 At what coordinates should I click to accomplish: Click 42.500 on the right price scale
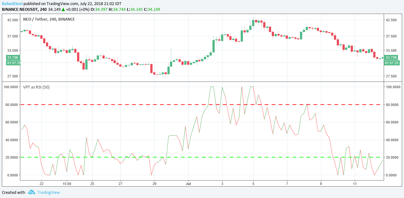click(391, 20)
